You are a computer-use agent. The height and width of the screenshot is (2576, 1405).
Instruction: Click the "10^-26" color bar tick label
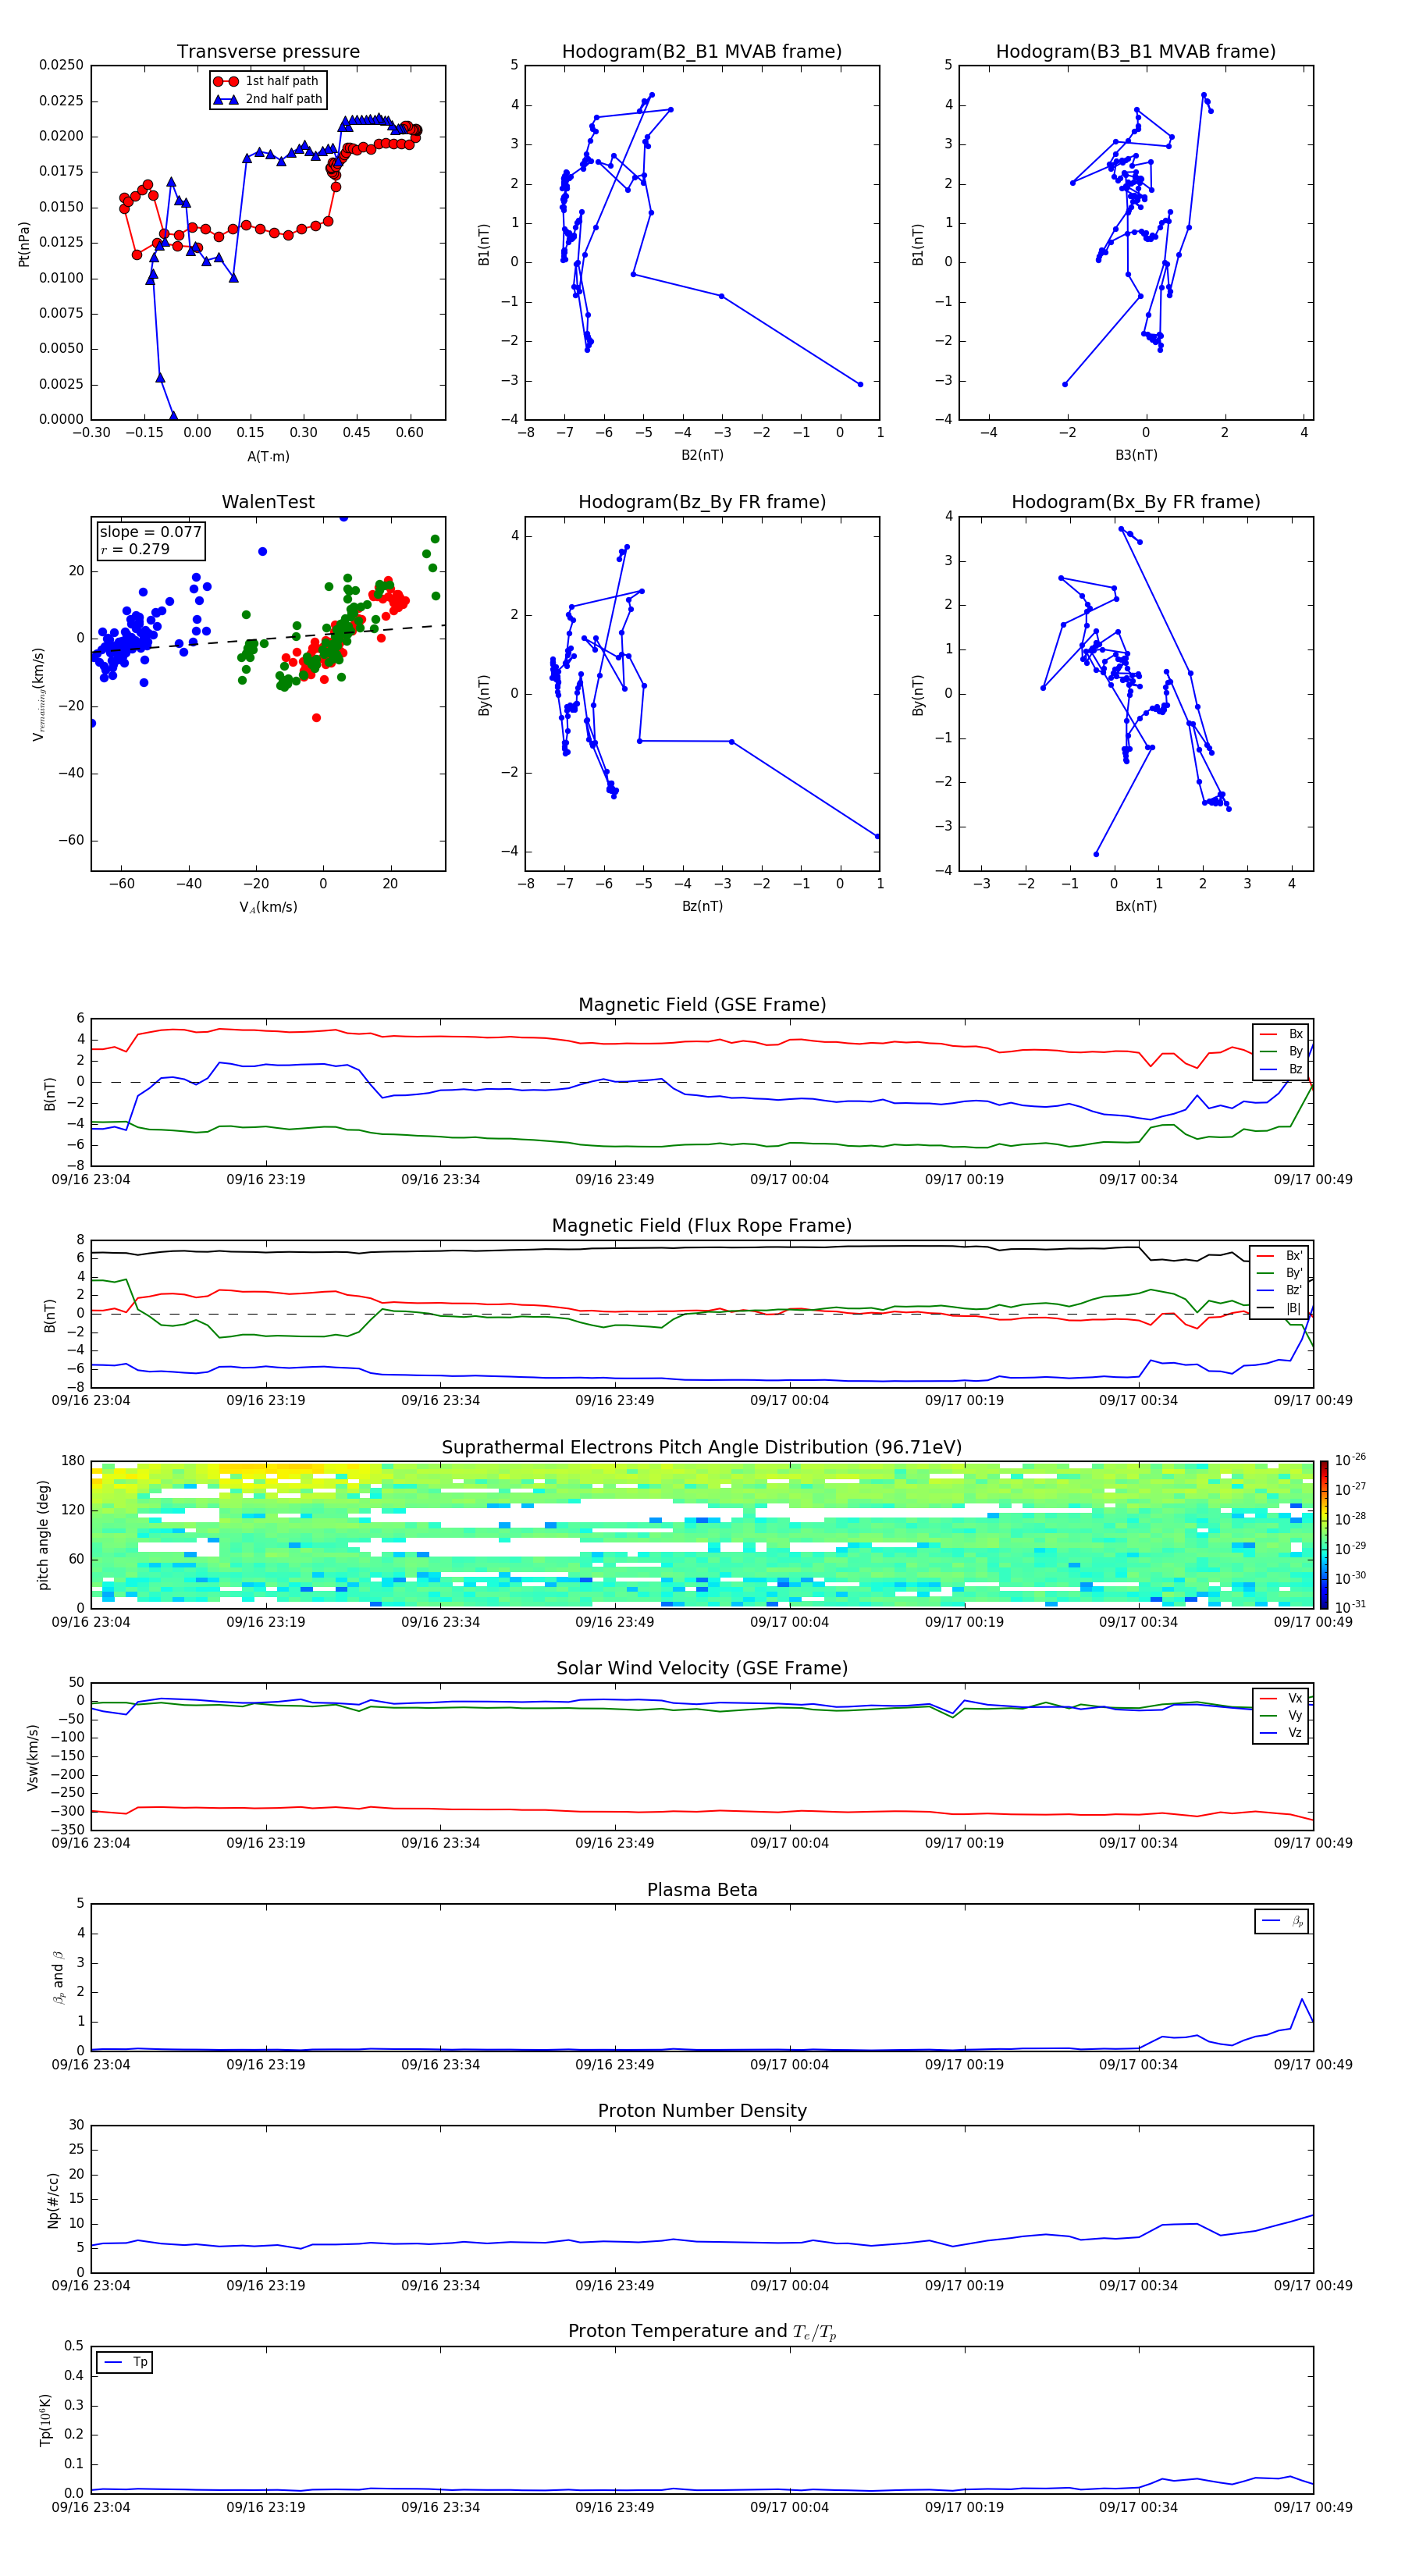[x=1350, y=1460]
